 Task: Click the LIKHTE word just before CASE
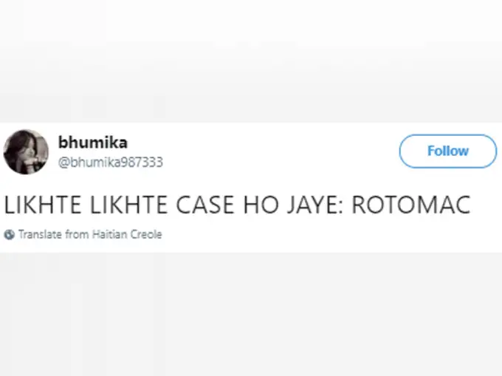(x=128, y=205)
